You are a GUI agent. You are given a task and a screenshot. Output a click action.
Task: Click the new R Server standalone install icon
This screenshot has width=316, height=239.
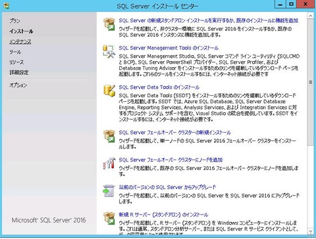coord(109,218)
